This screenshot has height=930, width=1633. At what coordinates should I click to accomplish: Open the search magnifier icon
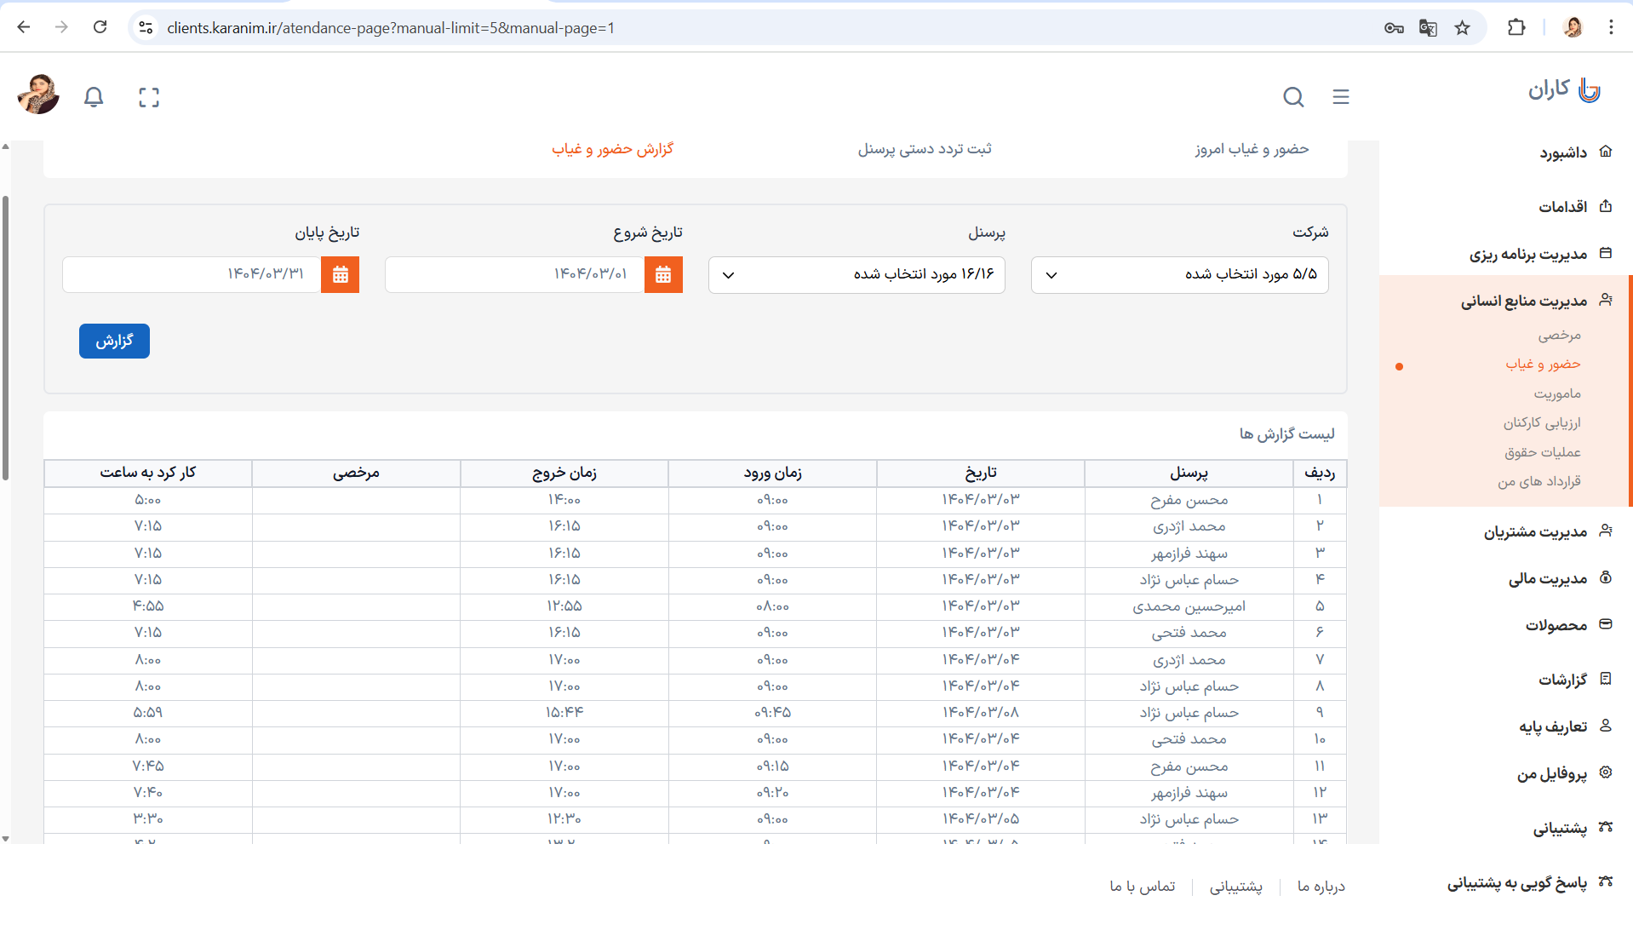pos(1293,97)
